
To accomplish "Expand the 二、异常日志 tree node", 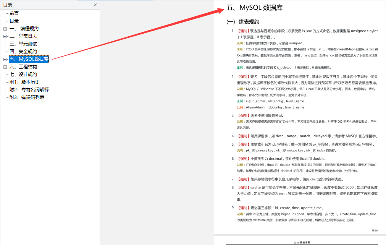I will pos(5,36).
